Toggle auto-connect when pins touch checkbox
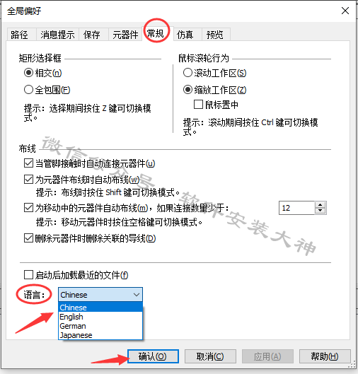 pos(28,163)
